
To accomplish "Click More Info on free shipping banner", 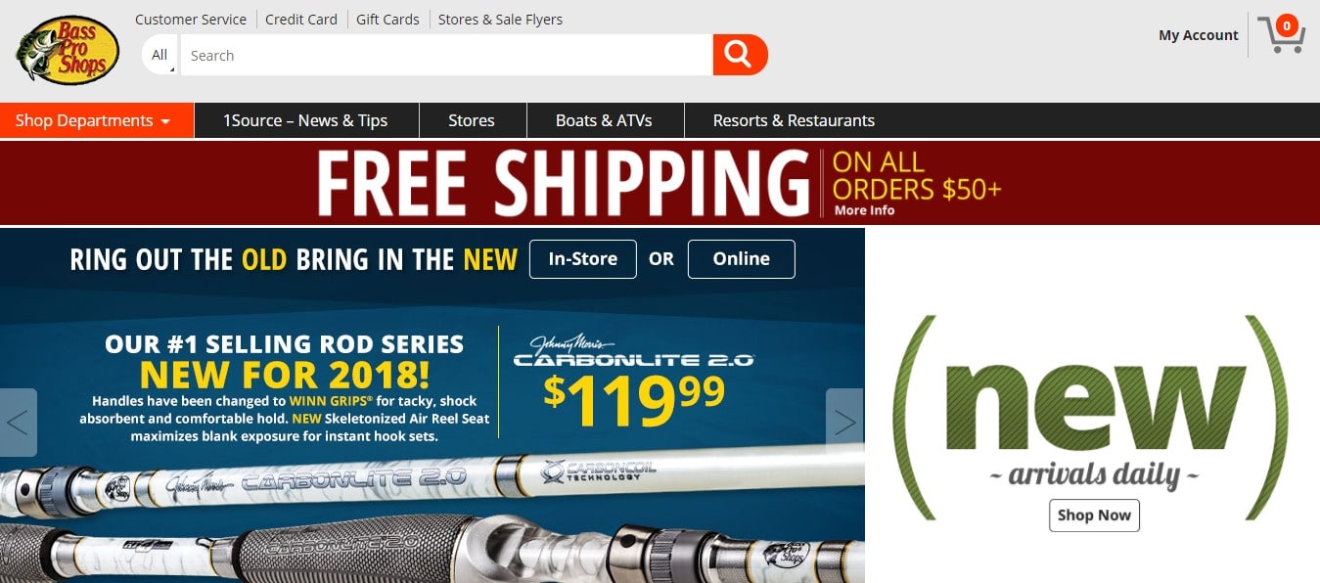I will (864, 210).
